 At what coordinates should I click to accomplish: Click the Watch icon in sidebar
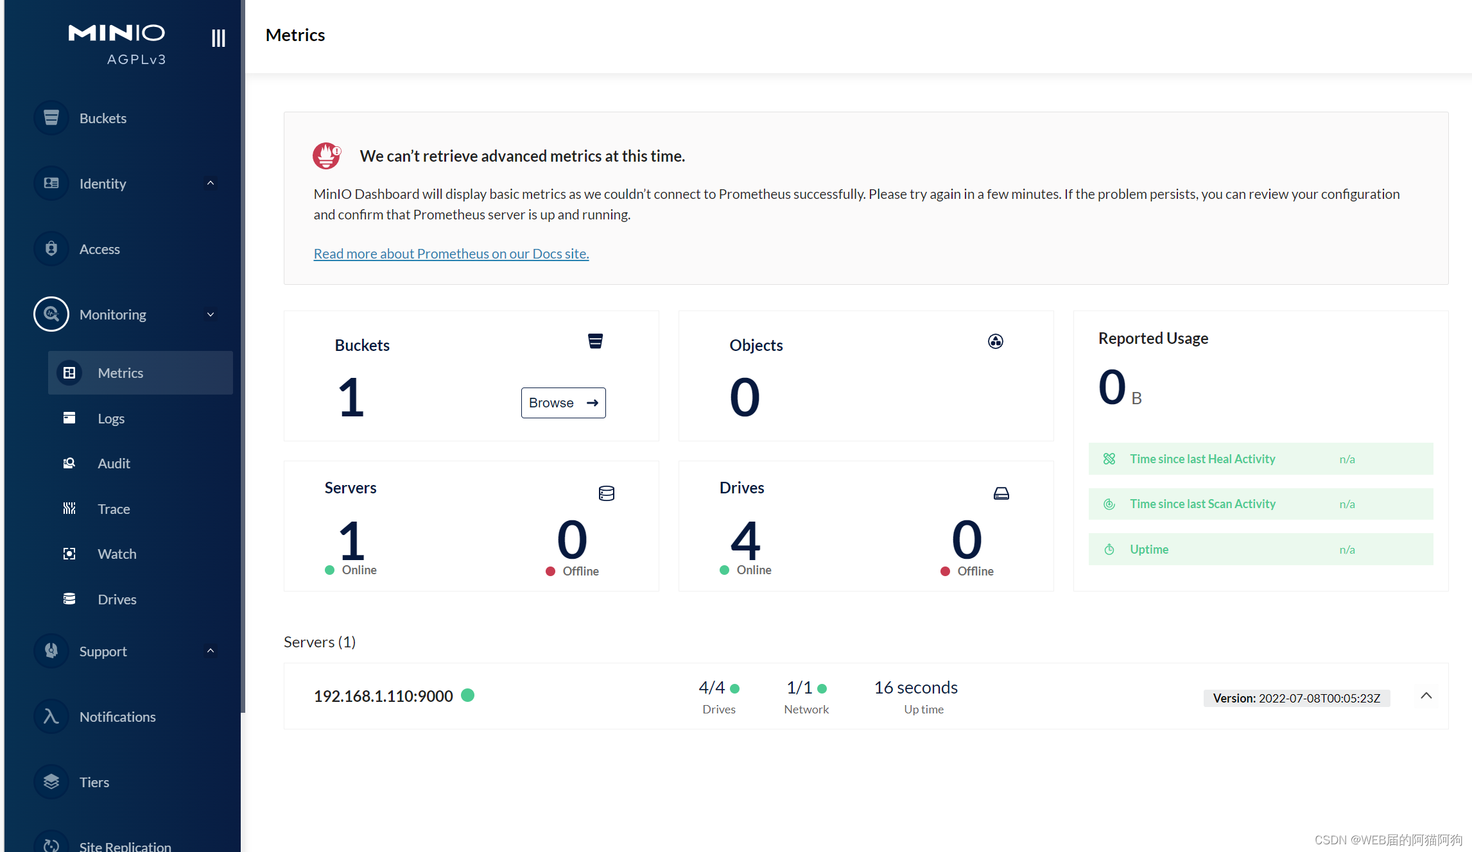(69, 554)
